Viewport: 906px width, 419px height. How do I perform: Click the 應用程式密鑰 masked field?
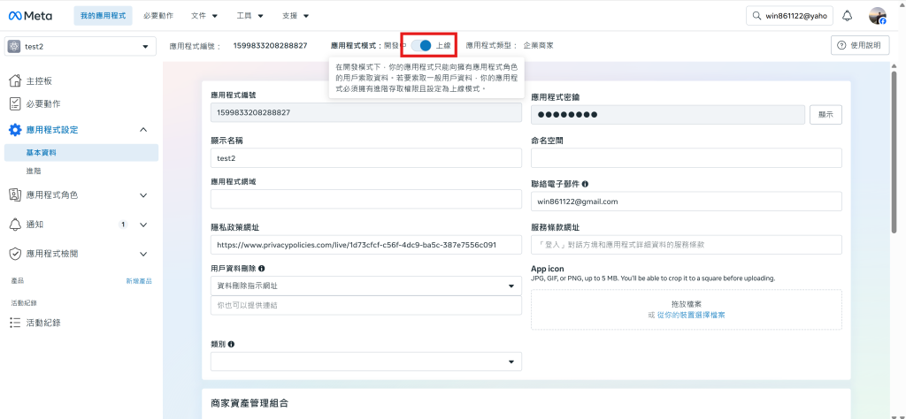pos(668,114)
